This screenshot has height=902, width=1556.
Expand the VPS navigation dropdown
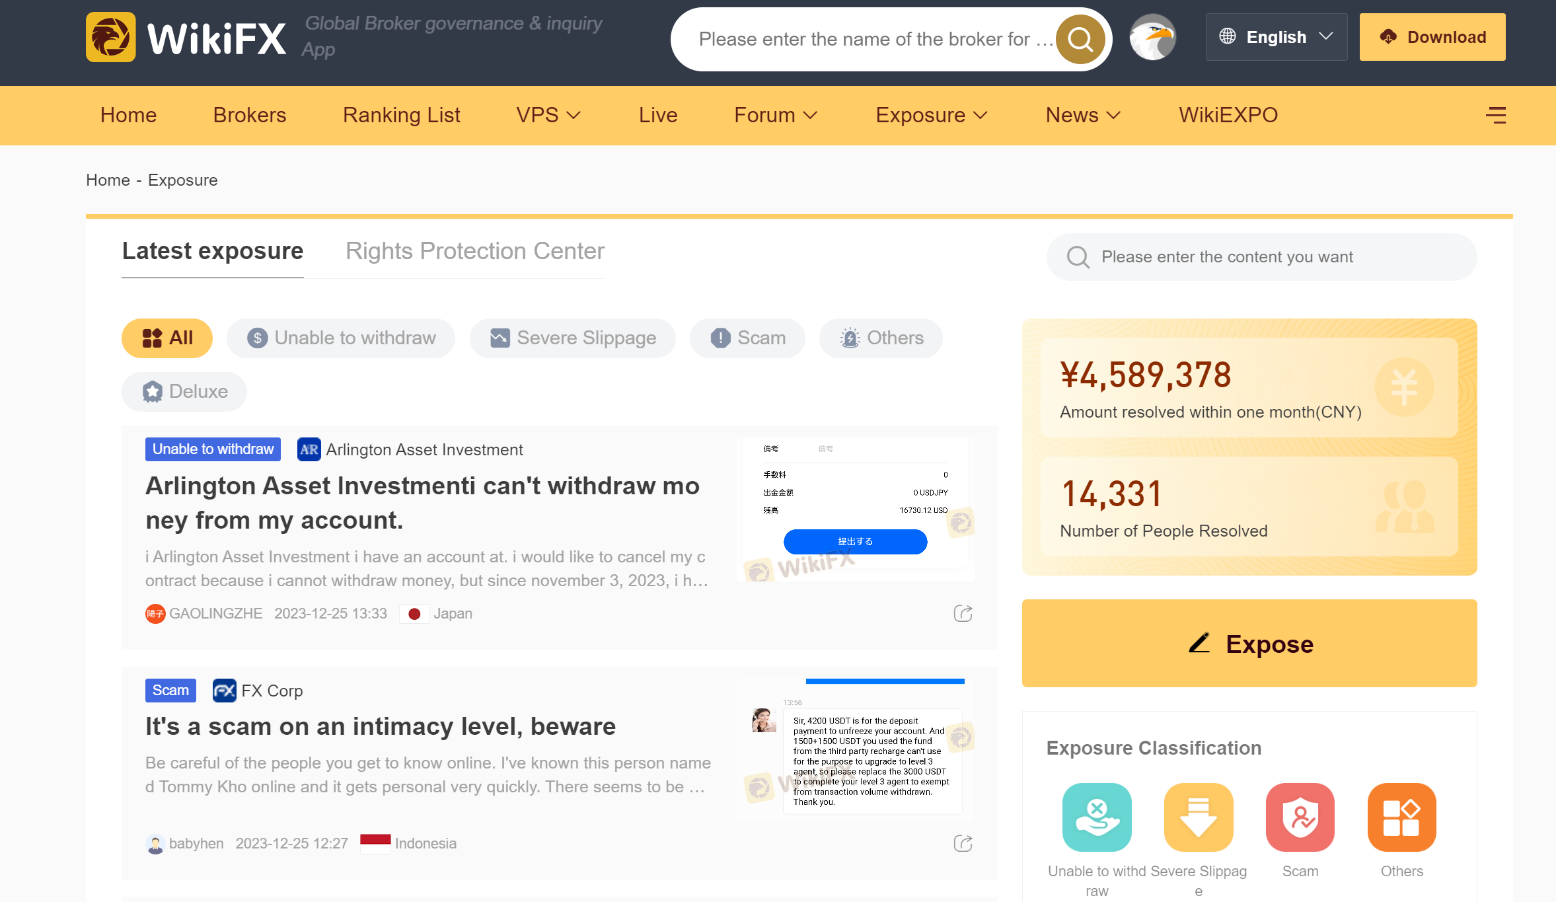coord(548,116)
